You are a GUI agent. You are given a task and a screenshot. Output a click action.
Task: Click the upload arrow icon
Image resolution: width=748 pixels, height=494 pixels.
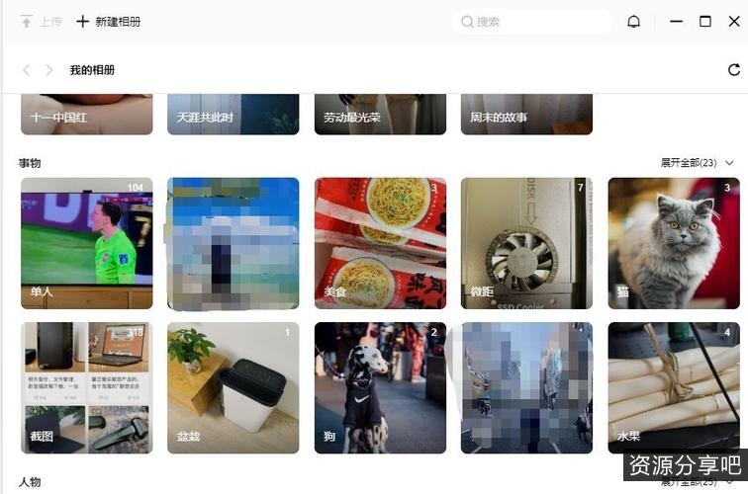27,22
